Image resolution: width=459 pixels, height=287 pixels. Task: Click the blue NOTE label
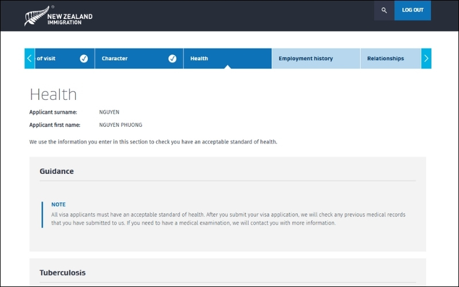(58, 204)
